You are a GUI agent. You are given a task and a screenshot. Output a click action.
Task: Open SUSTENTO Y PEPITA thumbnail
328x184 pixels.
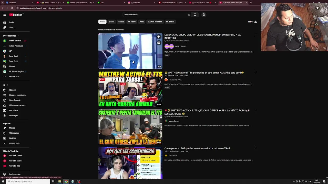[130, 127]
